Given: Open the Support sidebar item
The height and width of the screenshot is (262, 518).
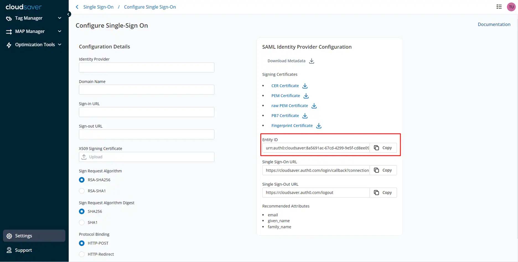Looking at the screenshot, I should [24, 250].
